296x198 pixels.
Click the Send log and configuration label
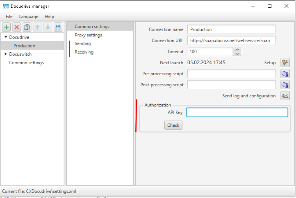tap(249, 96)
